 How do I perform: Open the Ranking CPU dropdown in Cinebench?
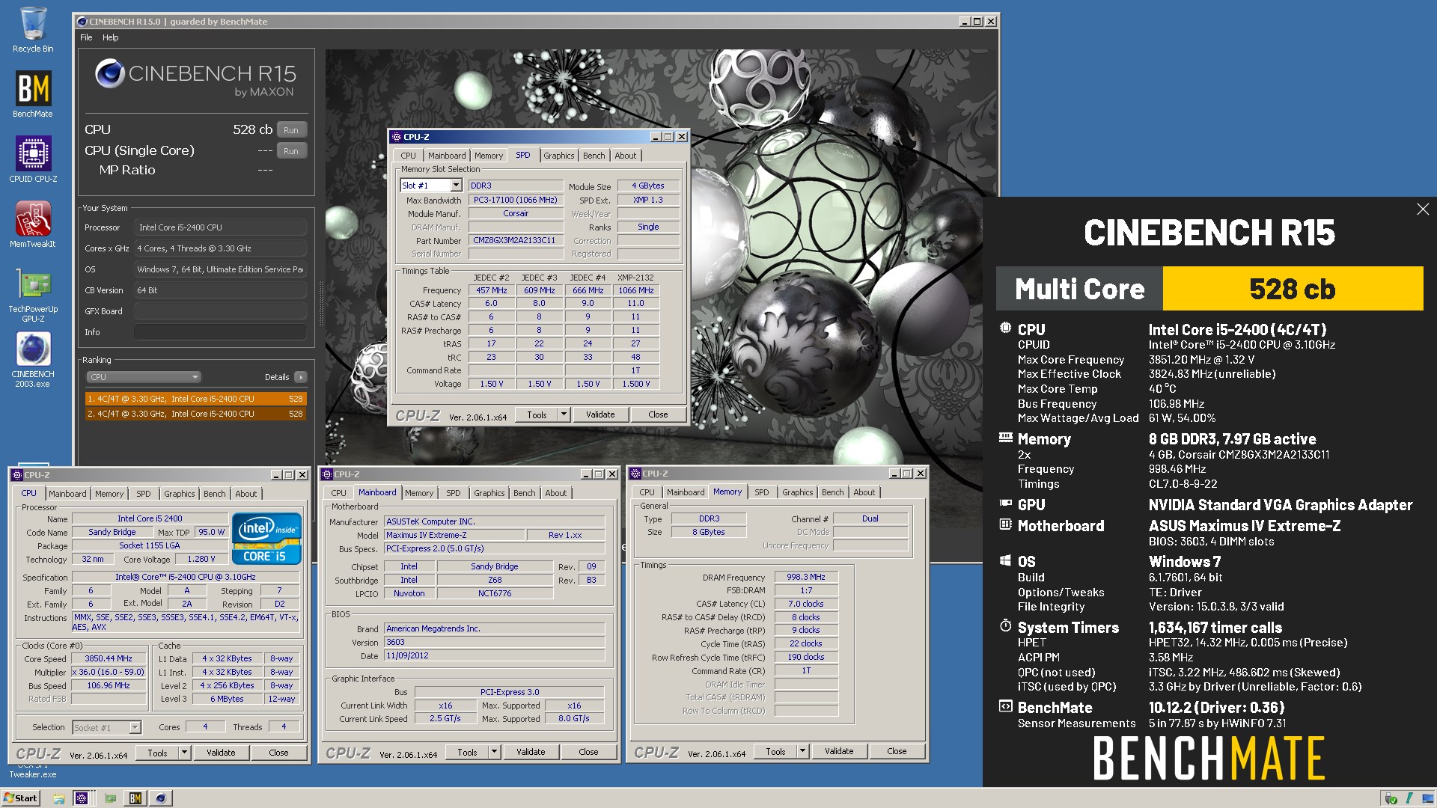[143, 377]
